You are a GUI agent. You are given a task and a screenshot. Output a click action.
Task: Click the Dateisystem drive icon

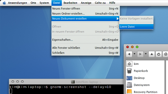[129, 85]
